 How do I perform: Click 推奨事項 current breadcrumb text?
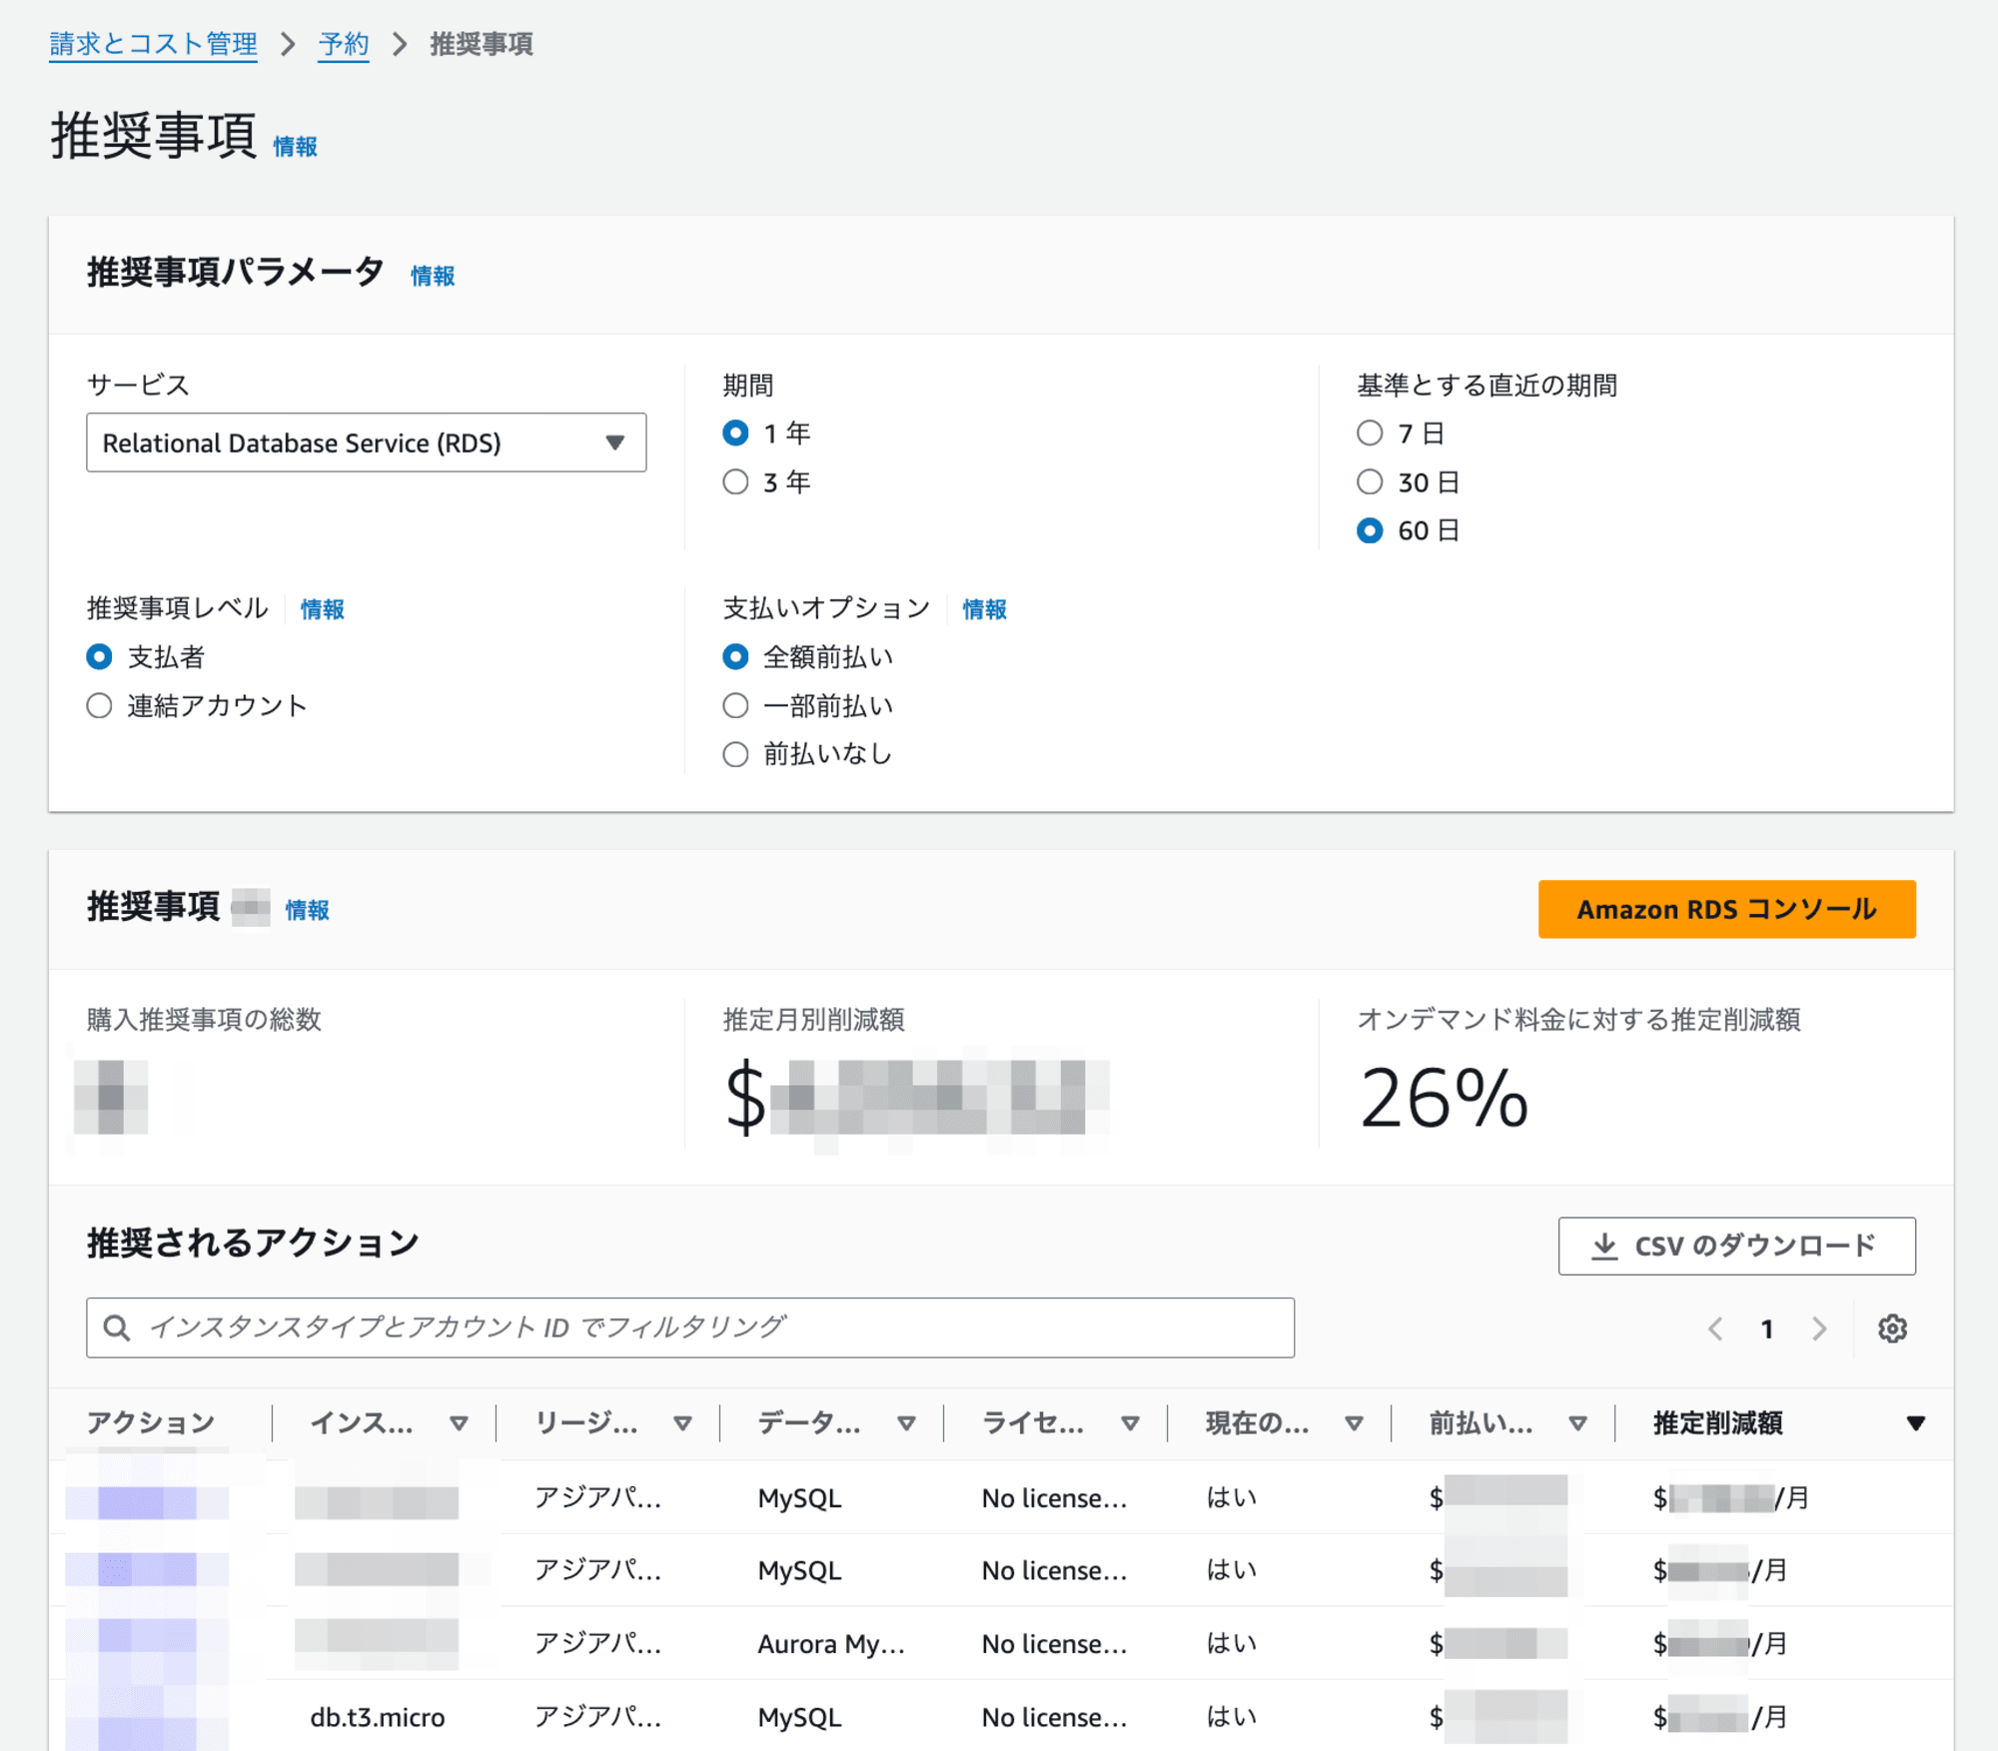click(482, 44)
